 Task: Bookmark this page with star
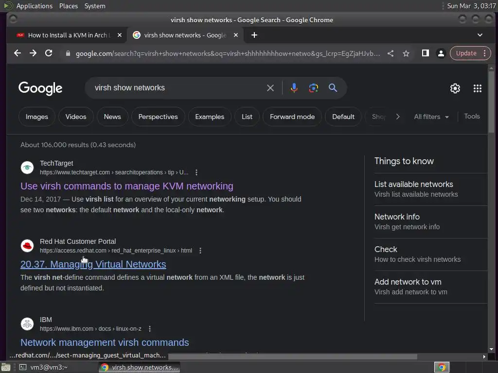[x=406, y=53]
